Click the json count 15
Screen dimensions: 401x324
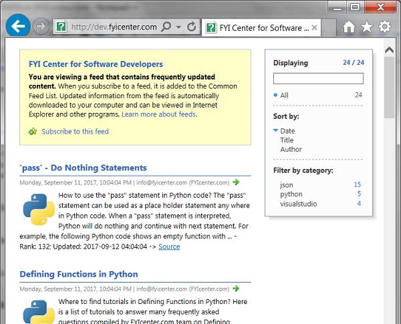click(358, 184)
